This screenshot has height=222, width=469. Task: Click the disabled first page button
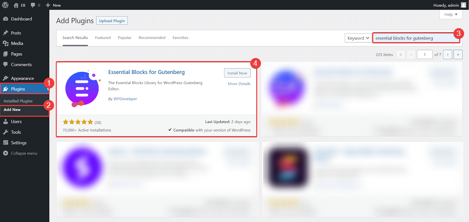[401, 54]
